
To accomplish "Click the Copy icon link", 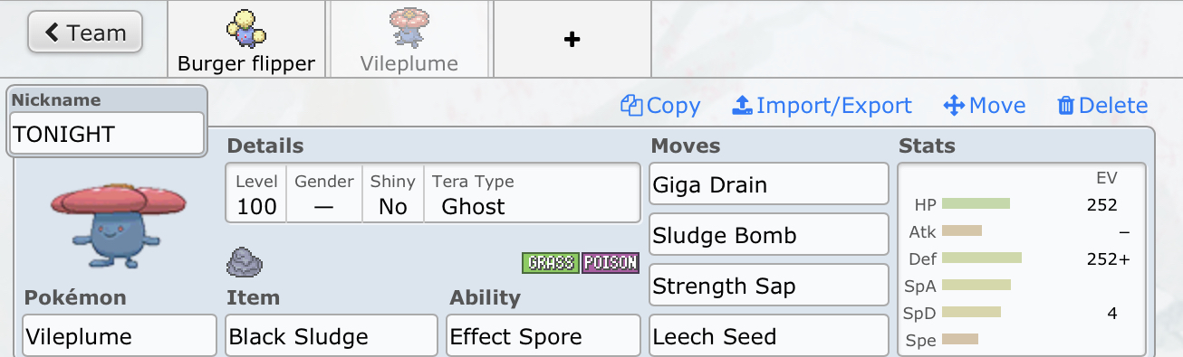I will pyautogui.click(x=660, y=106).
